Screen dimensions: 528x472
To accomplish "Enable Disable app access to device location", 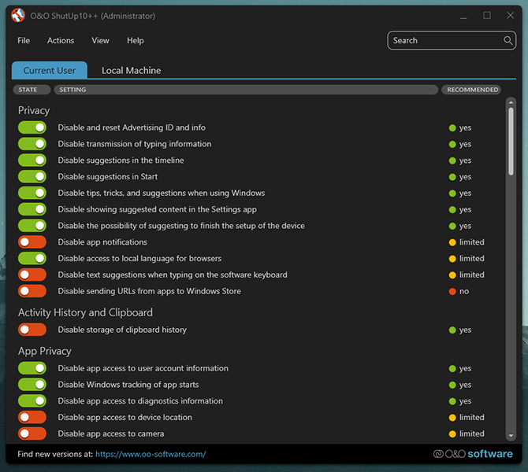I will pyautogui.click(x=32, y=417).
